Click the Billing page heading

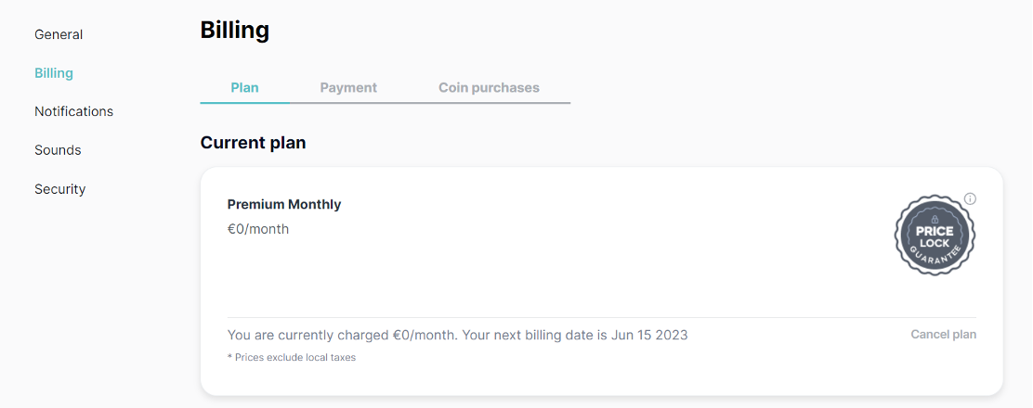pyautogui.click(x=235, y=31)
